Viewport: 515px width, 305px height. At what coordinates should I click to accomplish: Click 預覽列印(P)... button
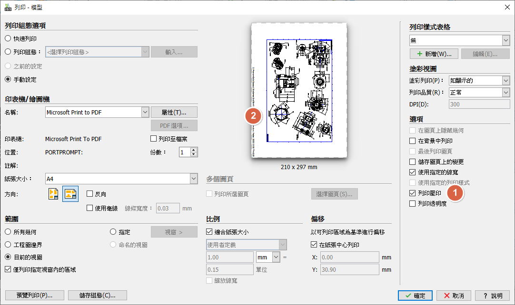pos(34,295)
